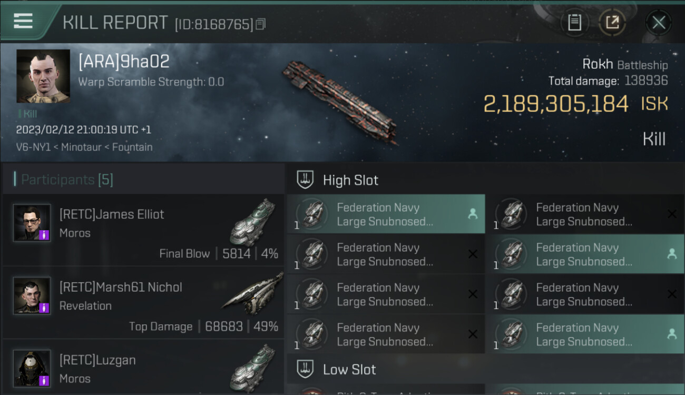The image size is (685, 395).
Task: Open Luzgan's pilot portrait
Action: coord(32,368)
